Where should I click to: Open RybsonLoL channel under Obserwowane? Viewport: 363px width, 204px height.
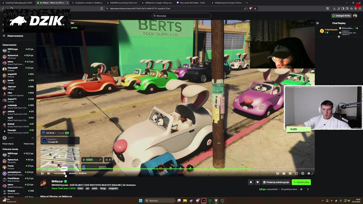point(18,57)
